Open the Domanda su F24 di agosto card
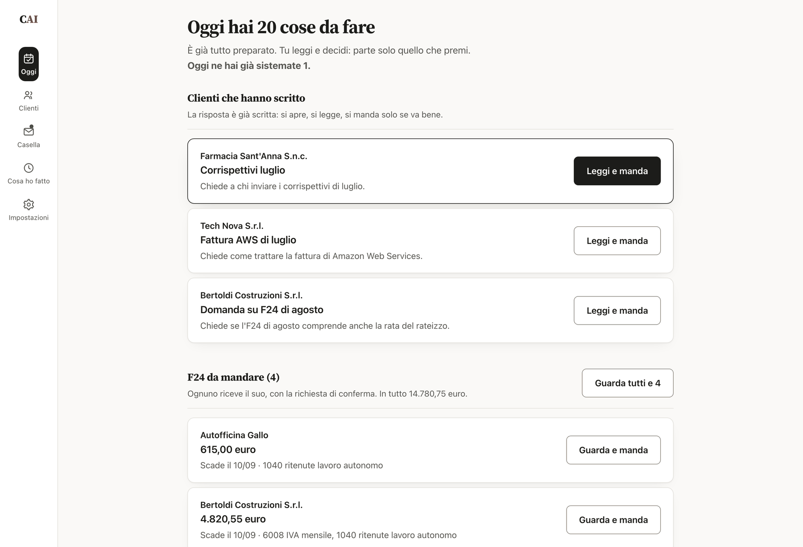803x547 pixels. point(430,310)
